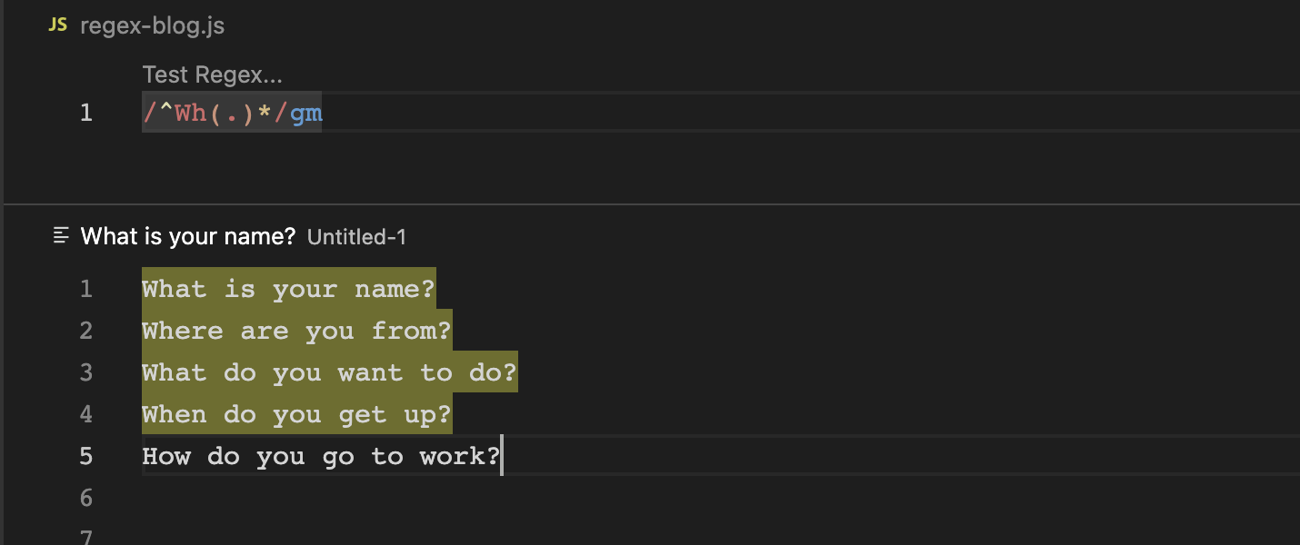
Task: Select line number 2 in the Untitled-1 gutter
Action: [85, 331]
